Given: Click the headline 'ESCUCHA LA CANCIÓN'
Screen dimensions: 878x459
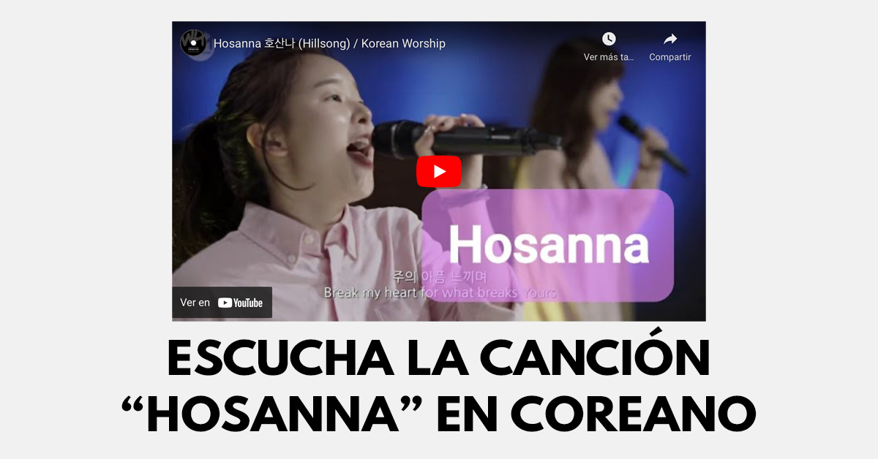Looking at the screenshot, I should click(439, 357).
